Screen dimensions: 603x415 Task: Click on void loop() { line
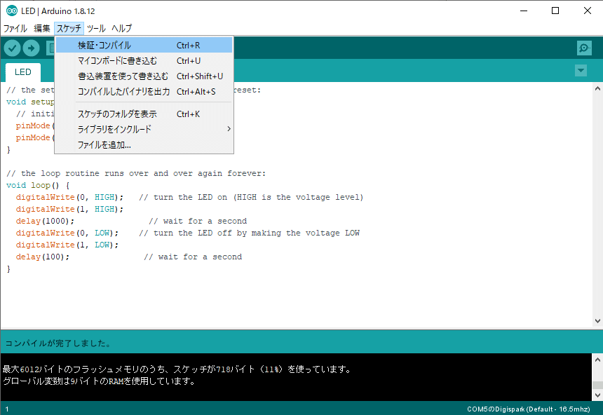pos(38,185)
